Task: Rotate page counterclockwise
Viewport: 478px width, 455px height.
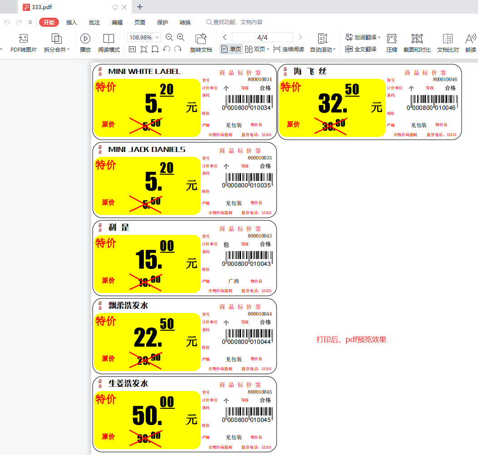Action: point(167,49)
